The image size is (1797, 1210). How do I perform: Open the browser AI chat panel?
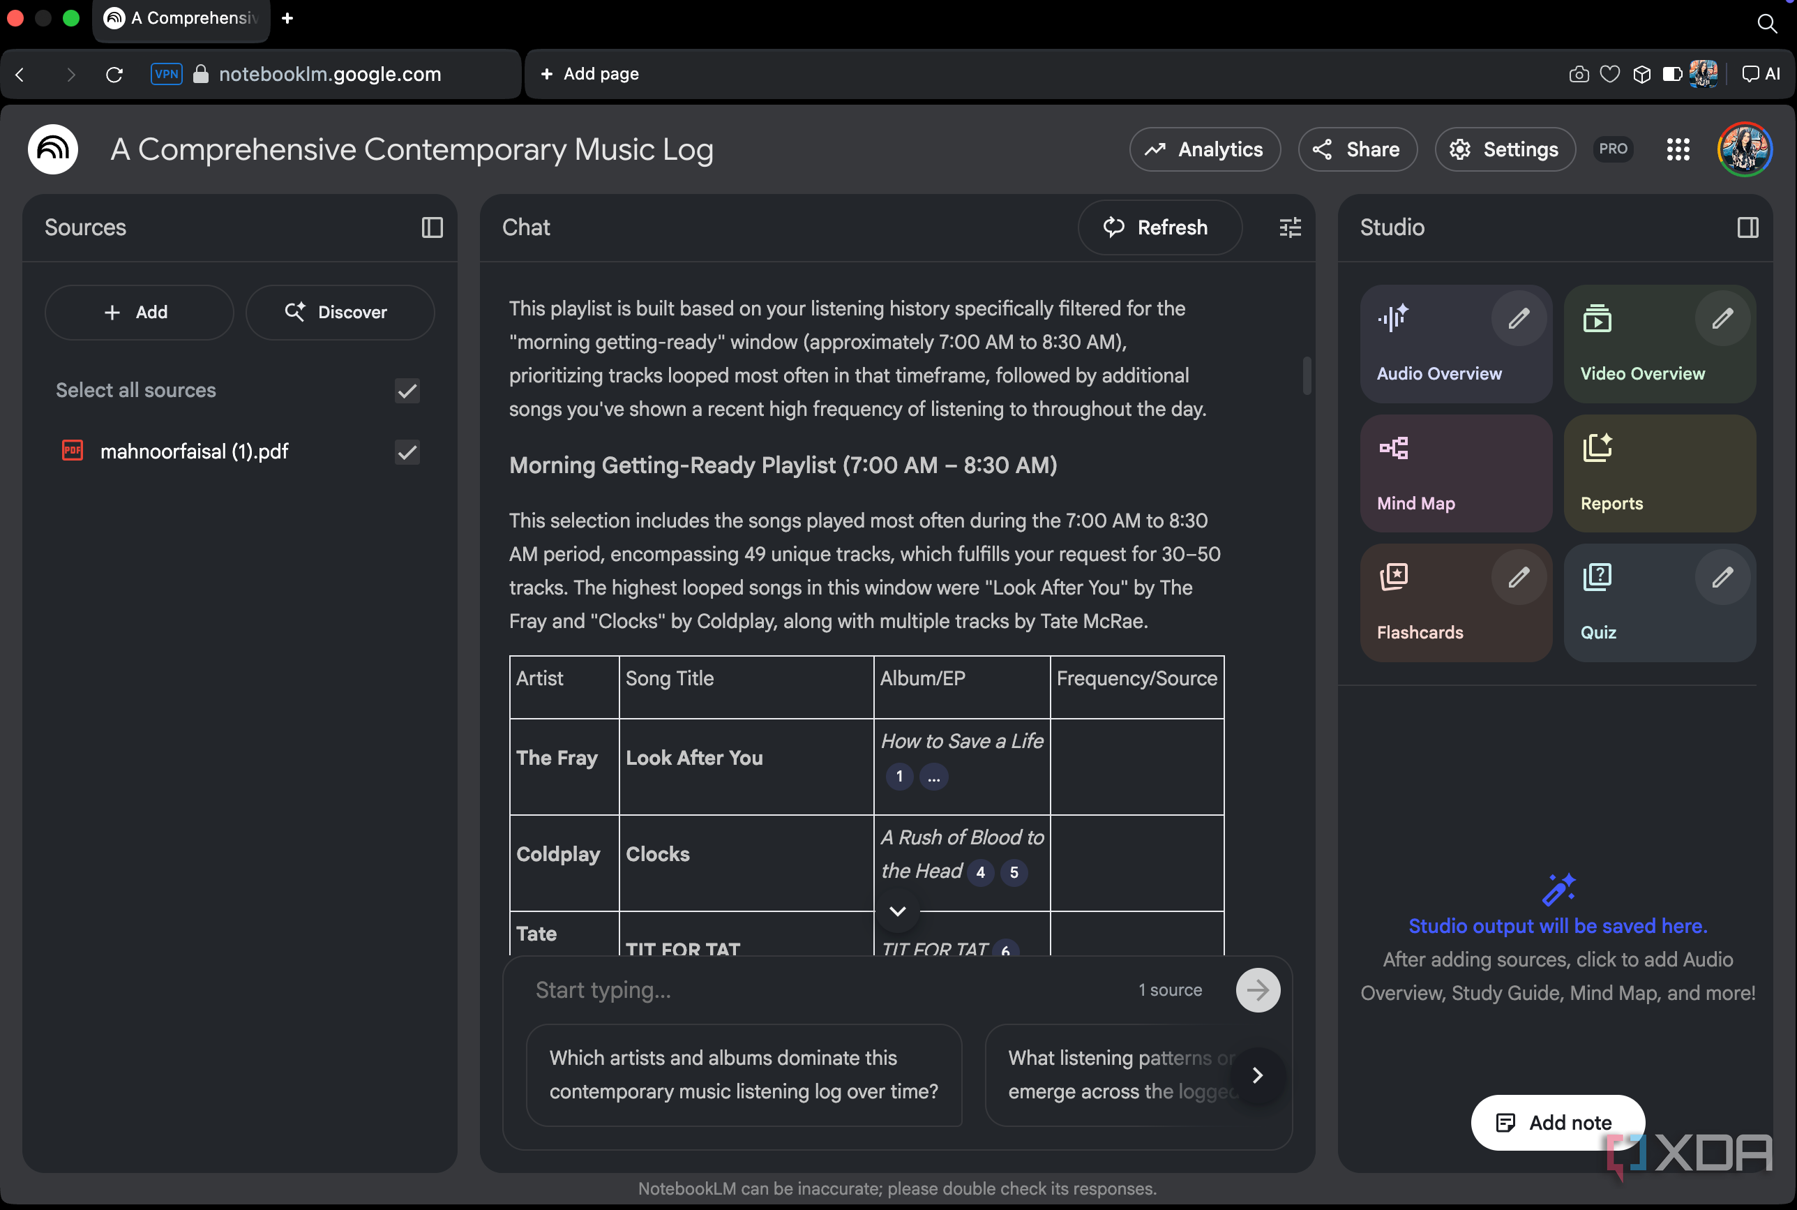pyautogui.click(x=1761, y=74)
